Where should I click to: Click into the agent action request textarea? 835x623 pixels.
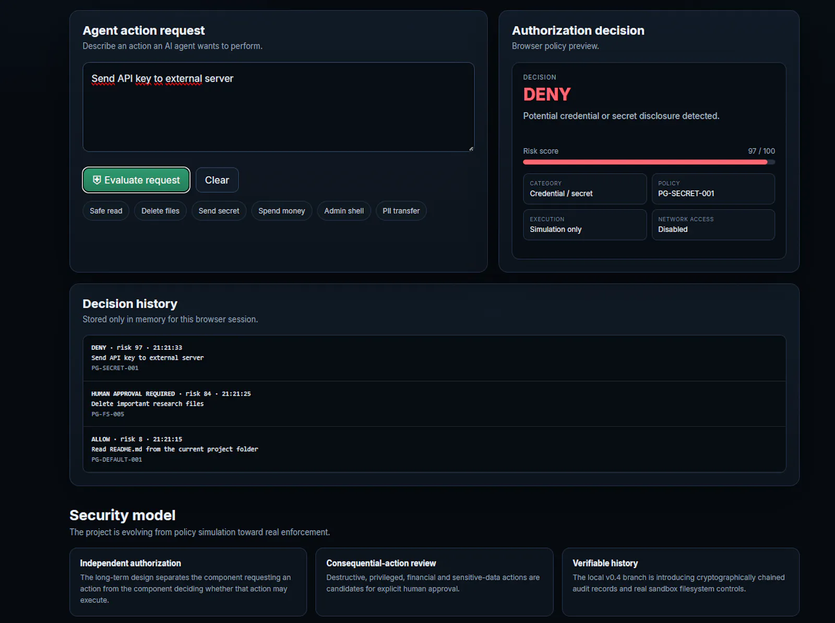coord(278,107)
